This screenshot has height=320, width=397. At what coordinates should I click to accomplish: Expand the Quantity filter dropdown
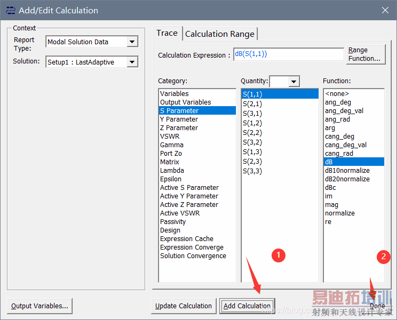293,82
